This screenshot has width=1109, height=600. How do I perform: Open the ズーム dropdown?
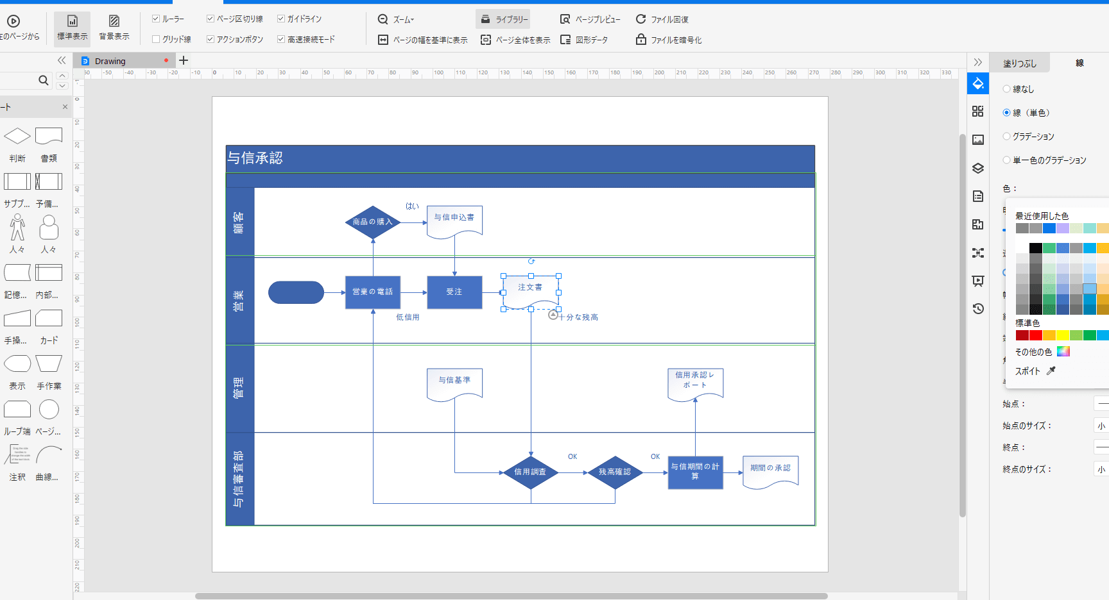[396, 19]
